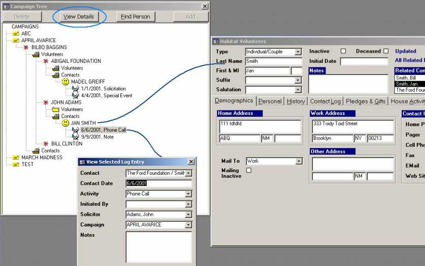Image resolution: width=425 pixels, height=266 pixels.
Task: Open the Type dropdown showing Individual/Couple
Action: point(299,52)
